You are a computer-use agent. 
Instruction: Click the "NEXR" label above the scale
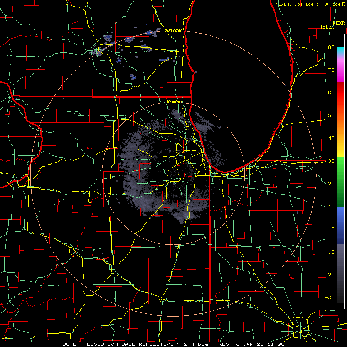click(x=339, y=23)
